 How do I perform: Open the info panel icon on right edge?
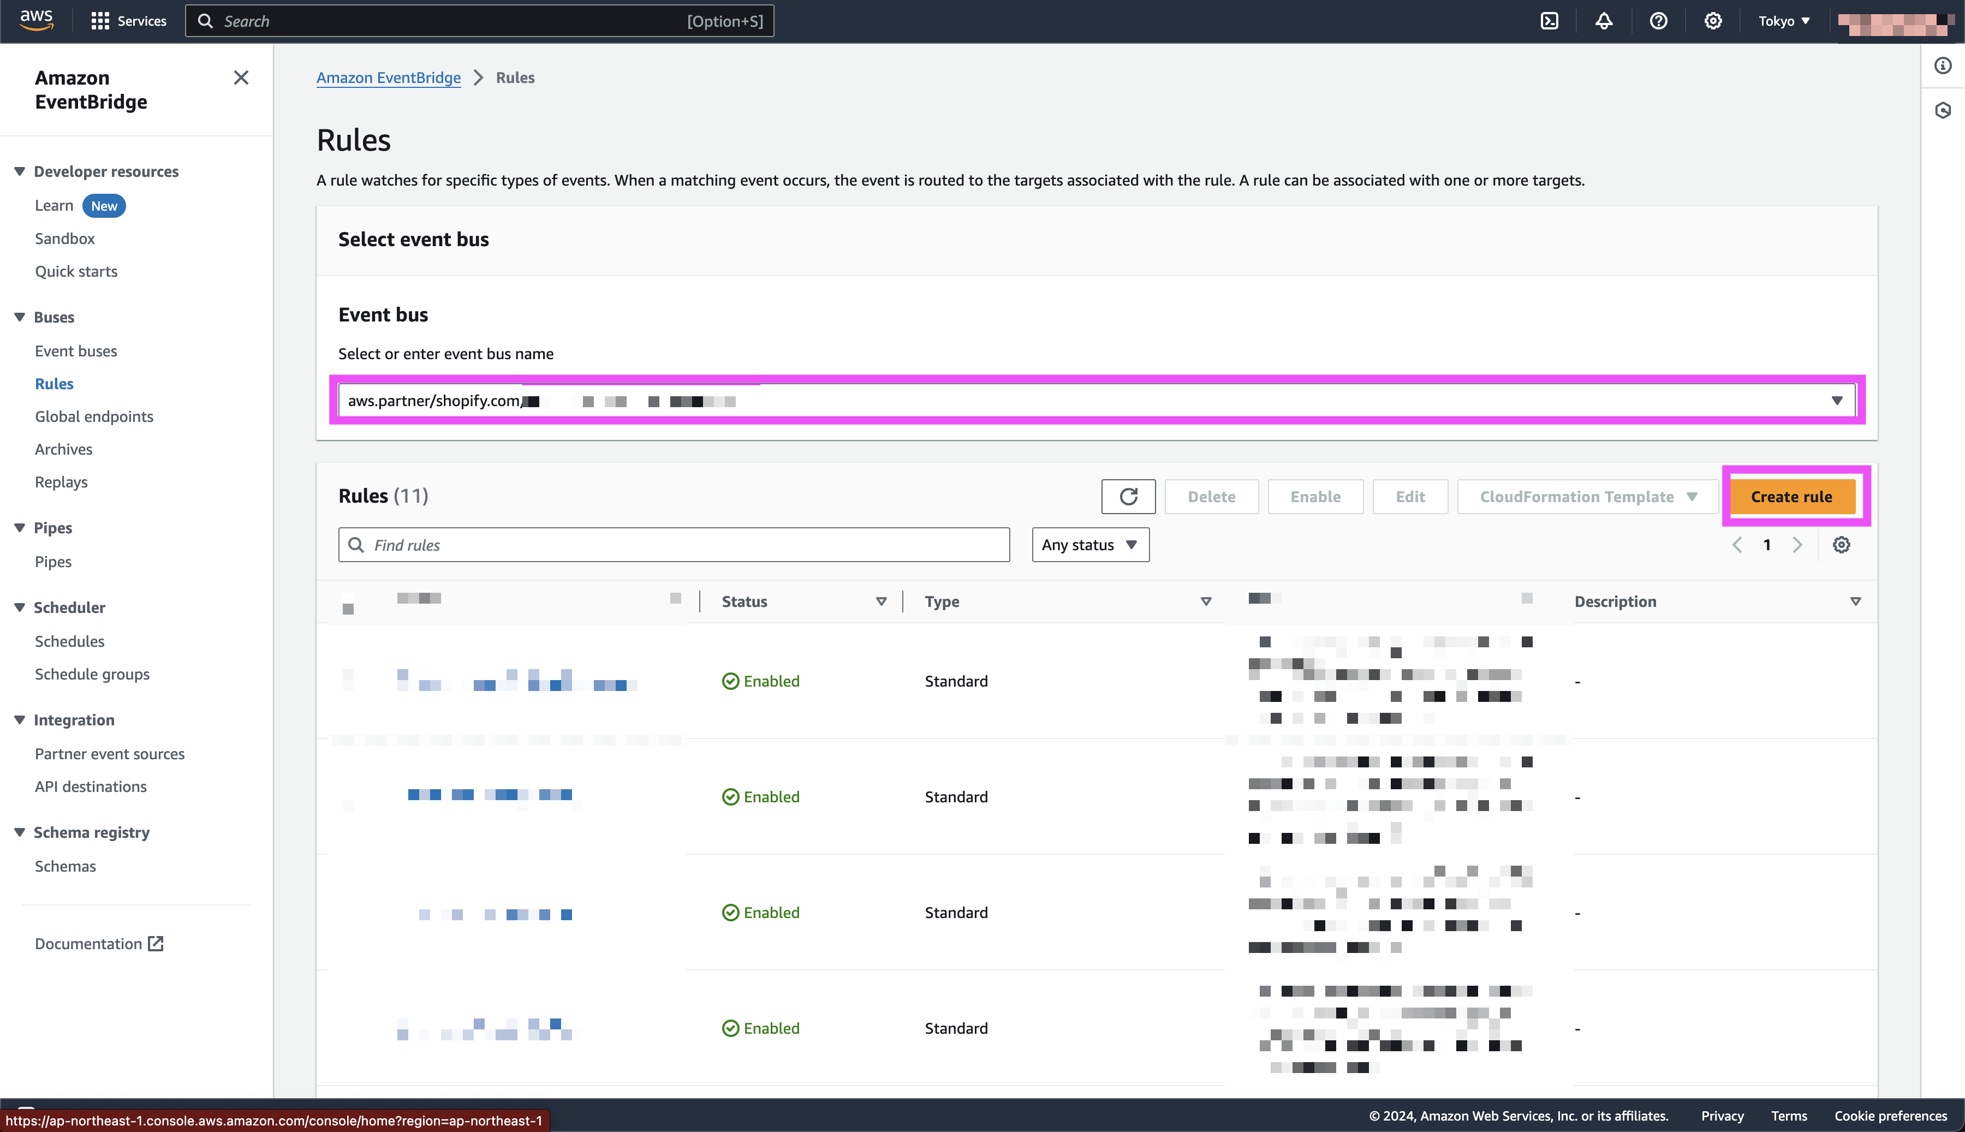click(1943, 65)
